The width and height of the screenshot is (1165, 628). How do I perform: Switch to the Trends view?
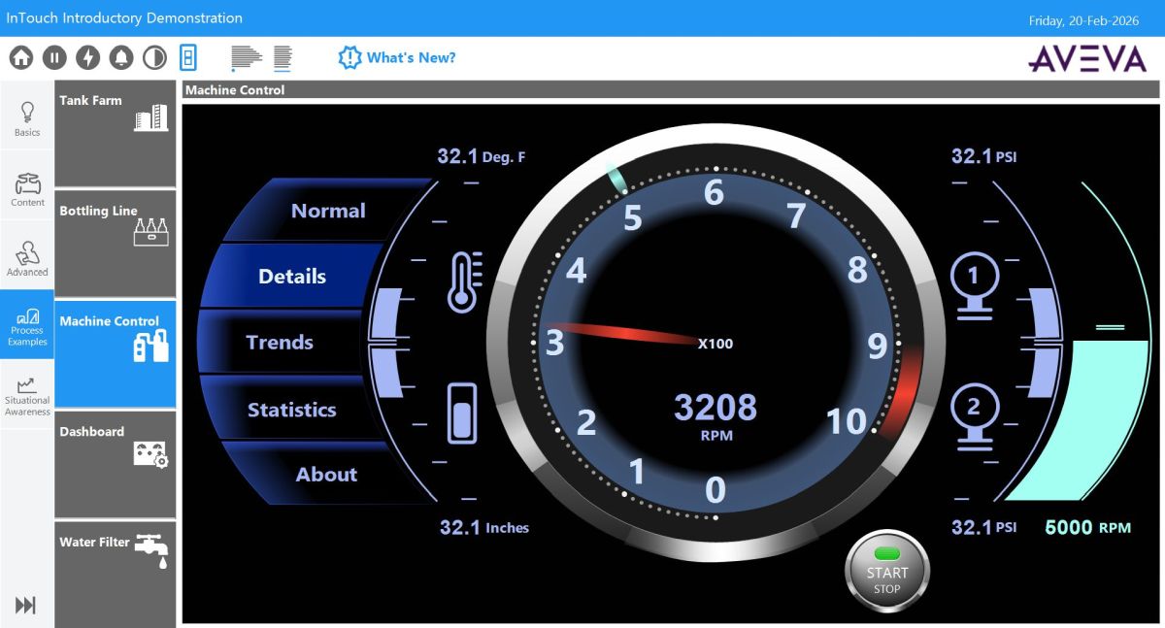coord(280,343)
